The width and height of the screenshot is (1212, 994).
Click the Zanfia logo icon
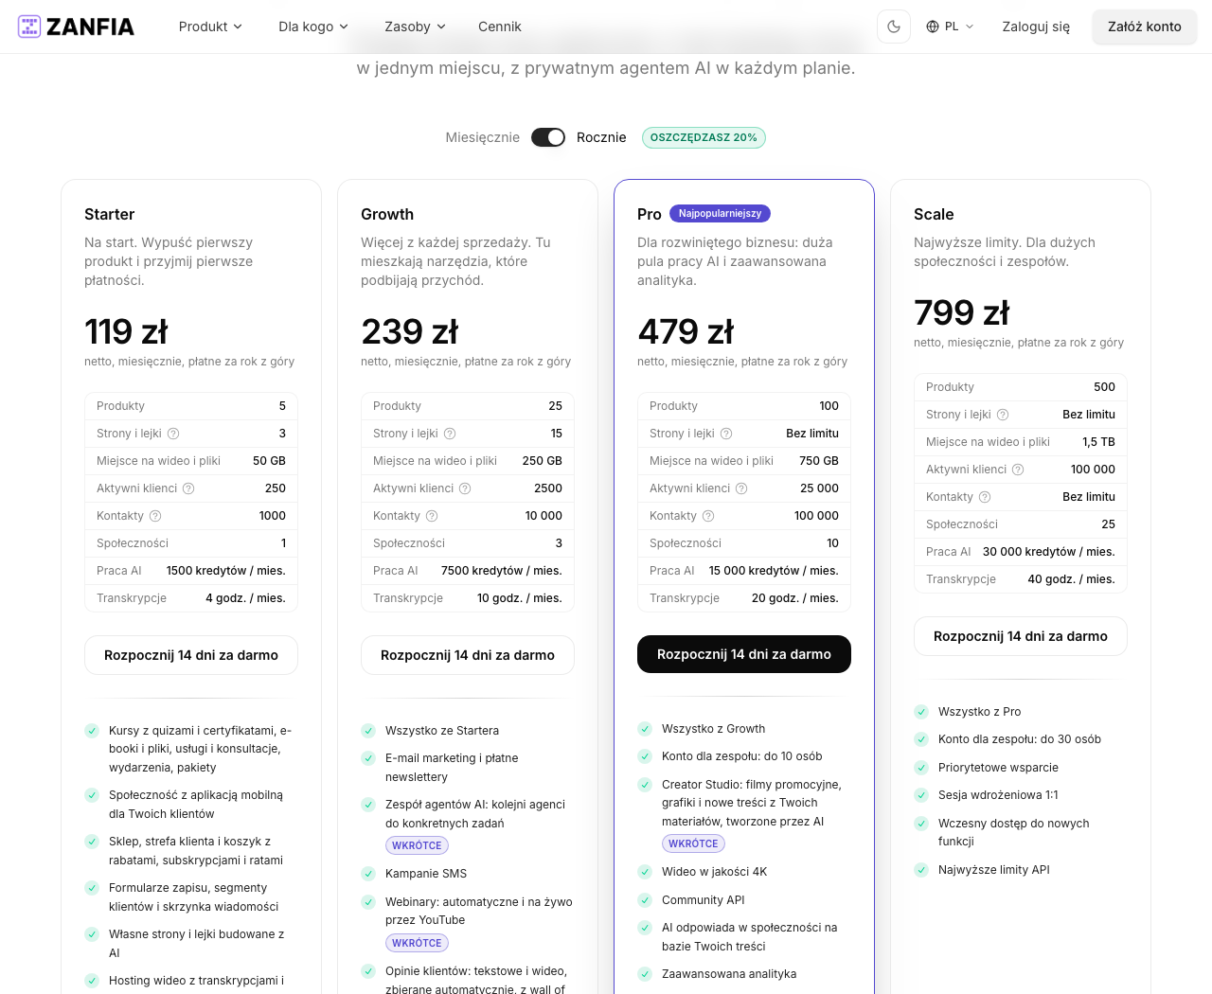click(29, 27)
